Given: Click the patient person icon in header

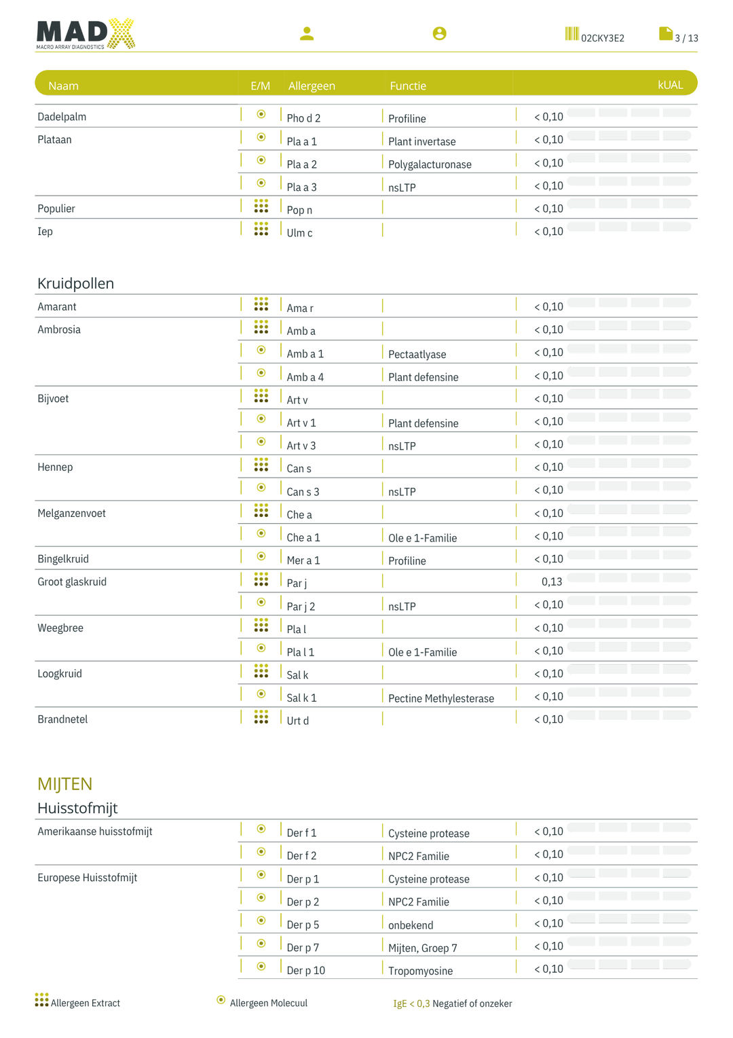Looking at the screenshot, I should [x=307, y=33].
